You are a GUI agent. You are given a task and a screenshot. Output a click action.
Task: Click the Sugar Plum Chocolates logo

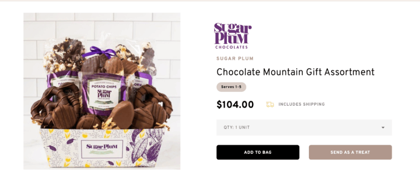(233, 36)
